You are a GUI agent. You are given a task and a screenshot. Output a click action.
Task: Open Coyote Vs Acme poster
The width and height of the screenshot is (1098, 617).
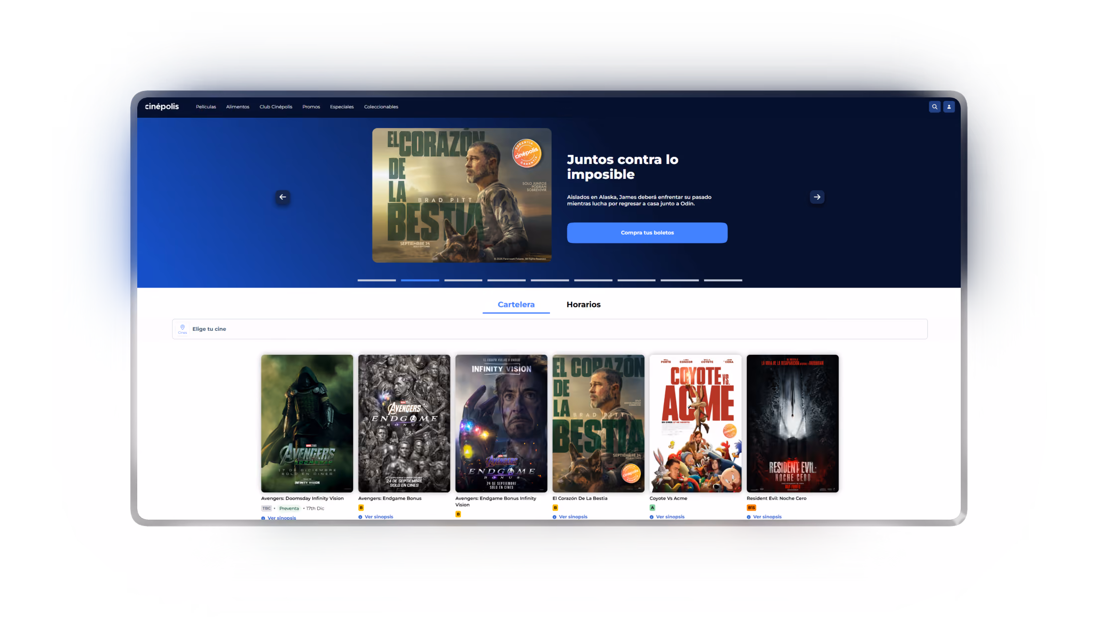tap(695, 423)
